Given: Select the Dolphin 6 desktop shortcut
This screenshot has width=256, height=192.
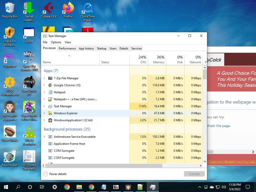Looking at the screenshot, I should tap(10, 60).
